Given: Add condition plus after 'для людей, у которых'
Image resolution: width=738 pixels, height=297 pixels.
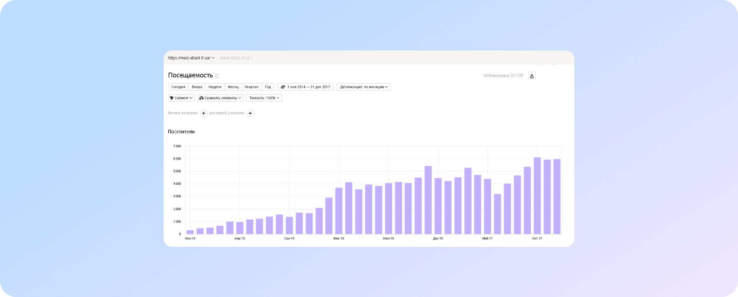Looking at the screenshot, I should (x=250, y=113).
